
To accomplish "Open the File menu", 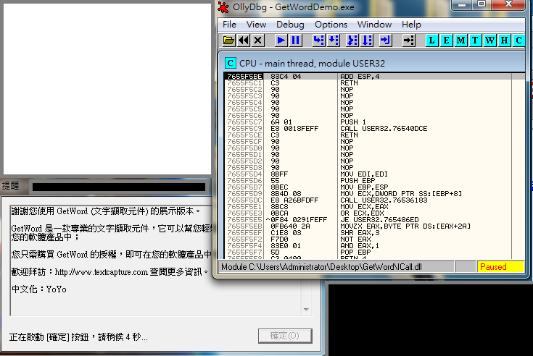I will pyautogui.click(x=229, y=25).
